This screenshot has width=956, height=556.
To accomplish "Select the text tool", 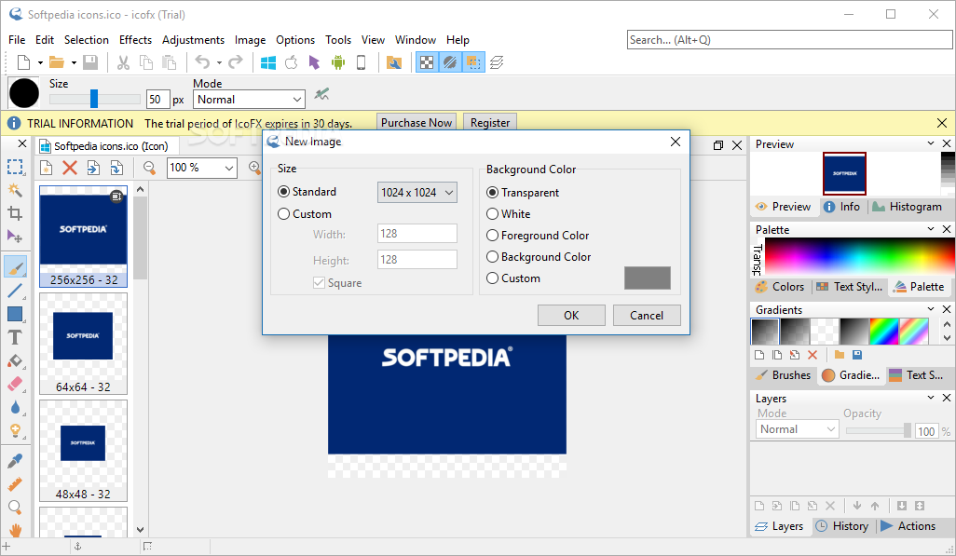I will coord(15,337).
